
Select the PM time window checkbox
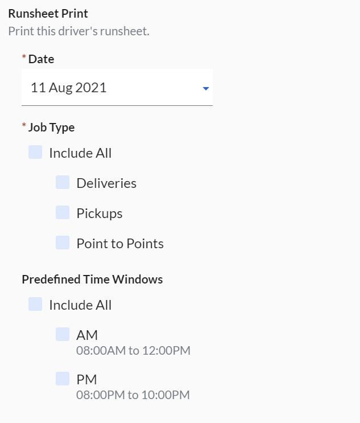(x=63, y=379)
